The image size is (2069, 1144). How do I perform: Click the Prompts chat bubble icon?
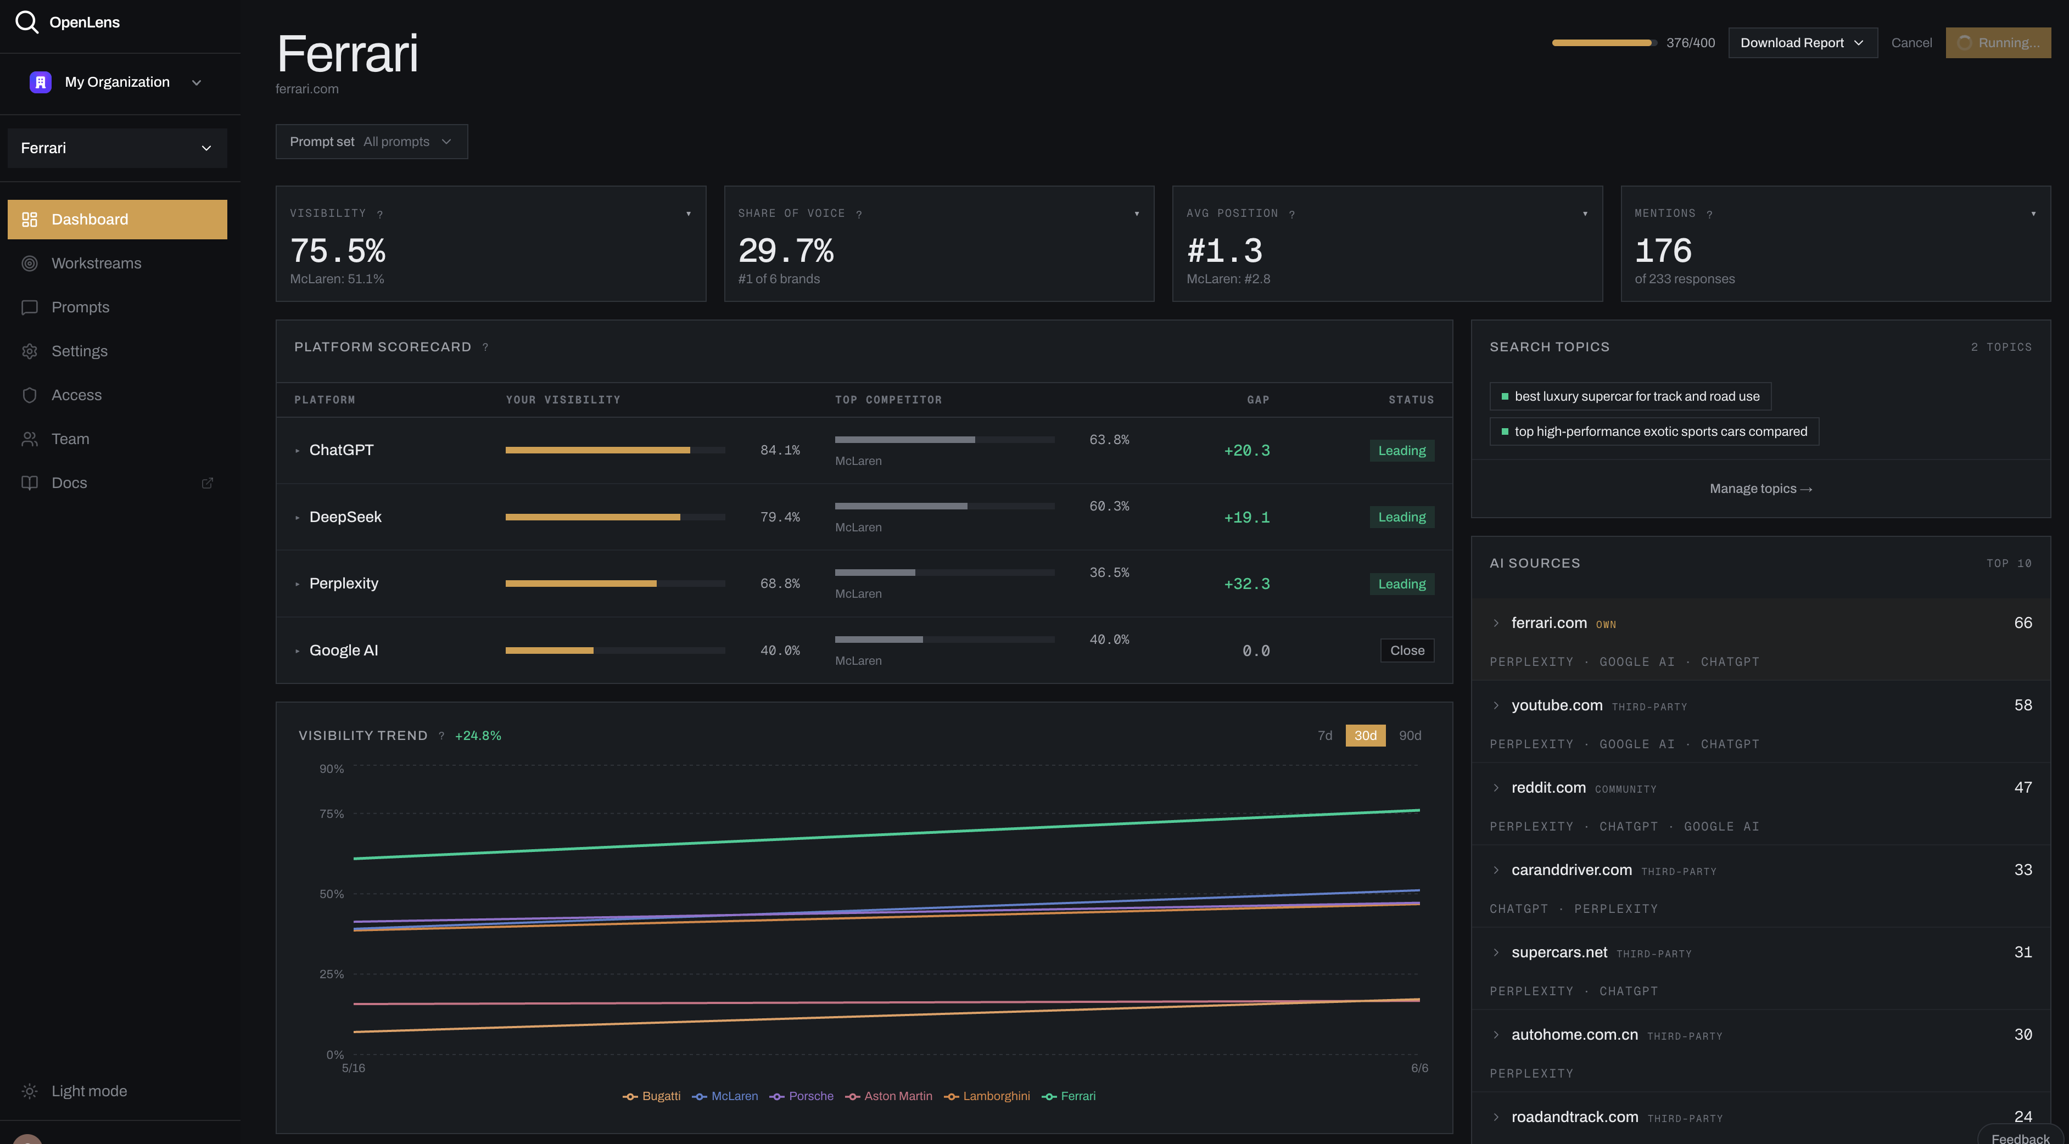pyautogui.click(x=30, y=307)
